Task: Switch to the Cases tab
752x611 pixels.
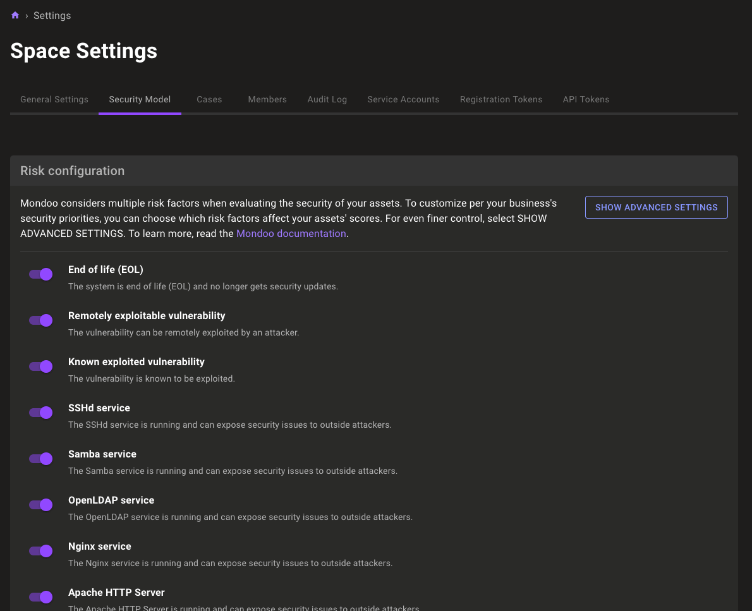Action: click(209, 99)
